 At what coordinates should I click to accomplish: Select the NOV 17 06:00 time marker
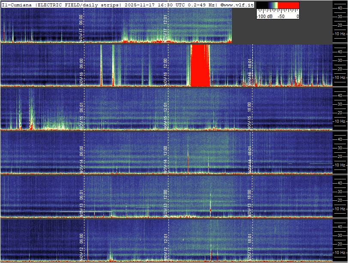(81, 27)
